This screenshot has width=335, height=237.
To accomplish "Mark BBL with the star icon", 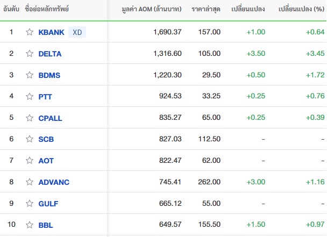I will click(x=30, y=225).
